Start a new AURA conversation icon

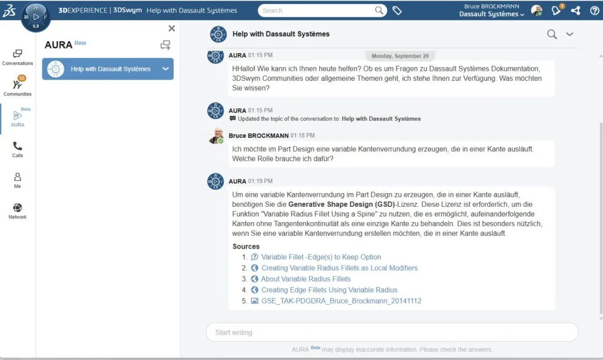[x=165, y=45]
